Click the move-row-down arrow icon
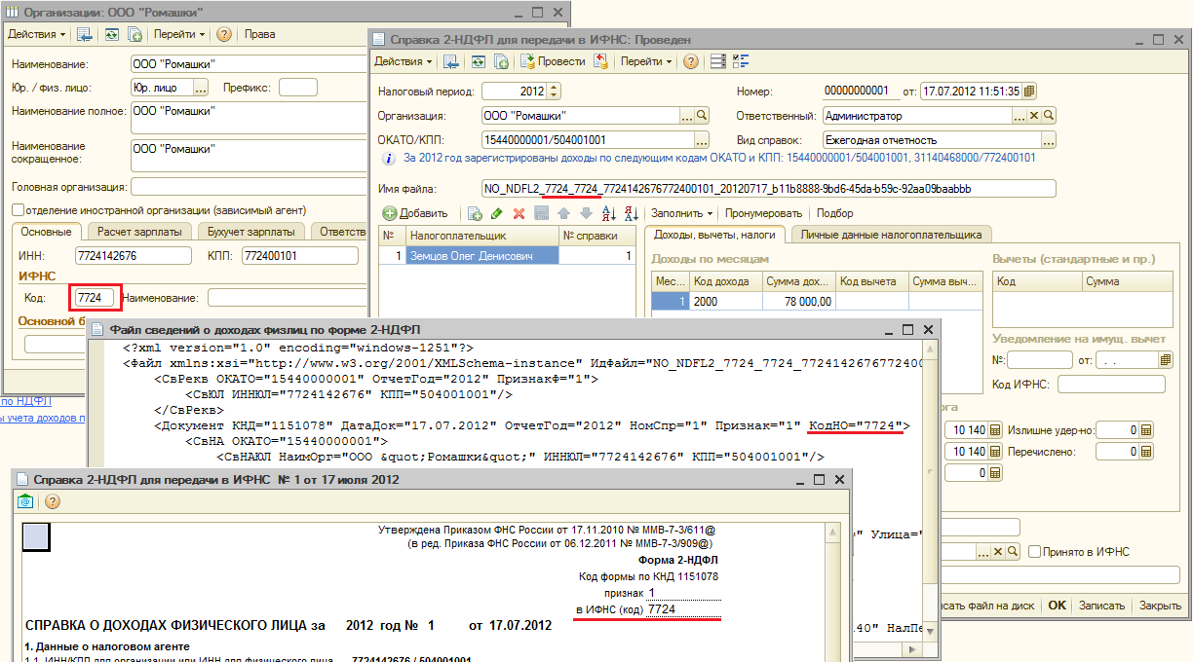The width and height of the screenshot is (1193, 662). click(586, 213)
